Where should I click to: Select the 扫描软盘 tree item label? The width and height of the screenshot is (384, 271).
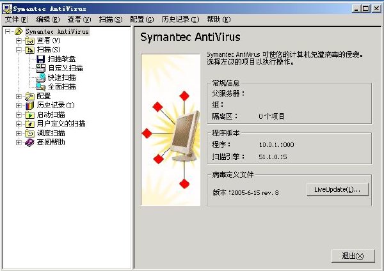pos(61,59)
